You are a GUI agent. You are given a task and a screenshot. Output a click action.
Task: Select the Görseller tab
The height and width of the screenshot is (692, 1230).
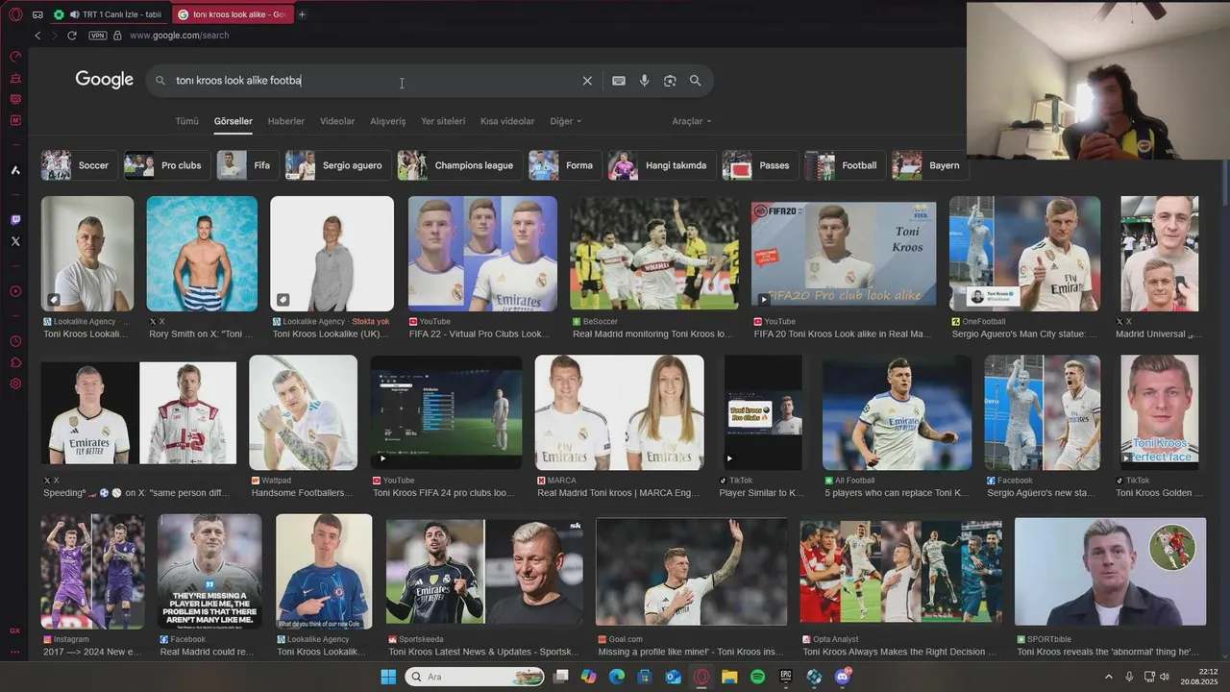click(x=233, y=121)
